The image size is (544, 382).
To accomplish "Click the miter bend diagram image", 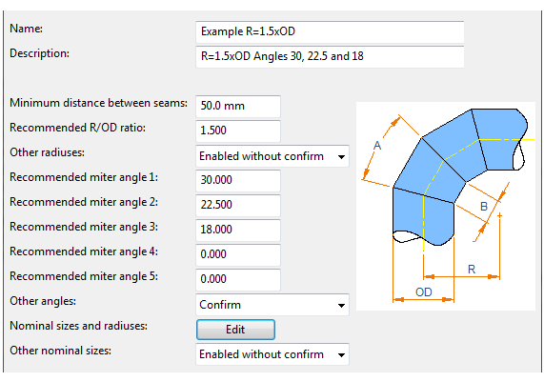I will point(446,206).
